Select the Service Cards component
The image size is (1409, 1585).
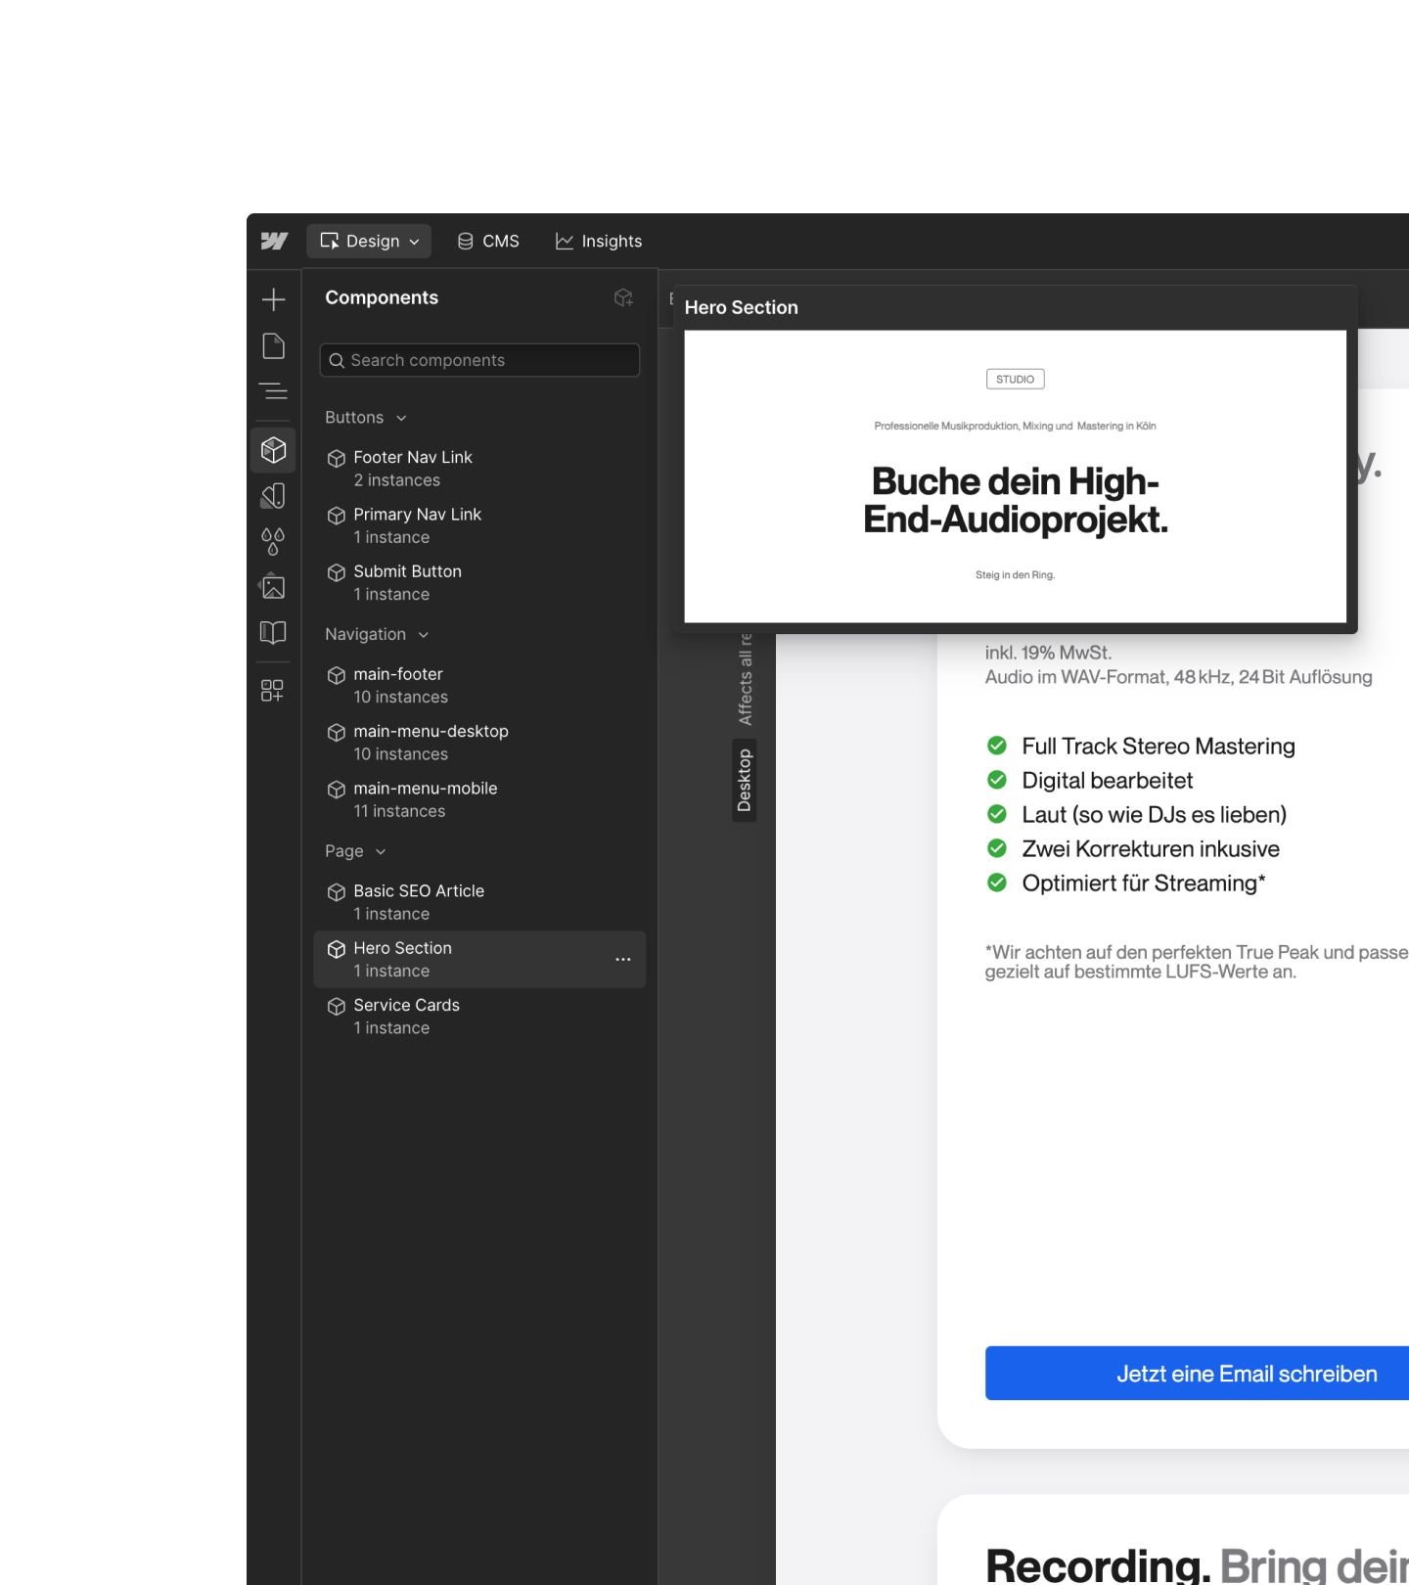pos(479,1016)
